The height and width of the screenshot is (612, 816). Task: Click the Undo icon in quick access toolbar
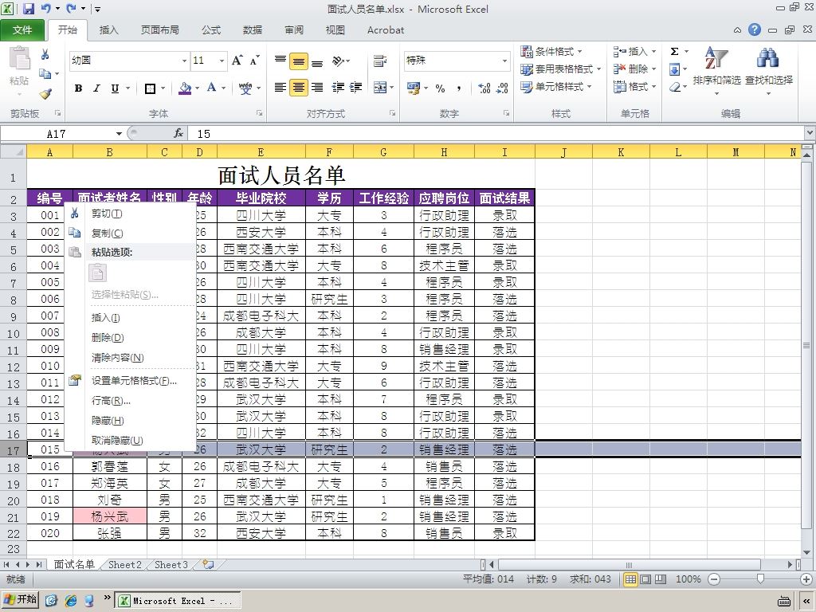pos(45,8)
